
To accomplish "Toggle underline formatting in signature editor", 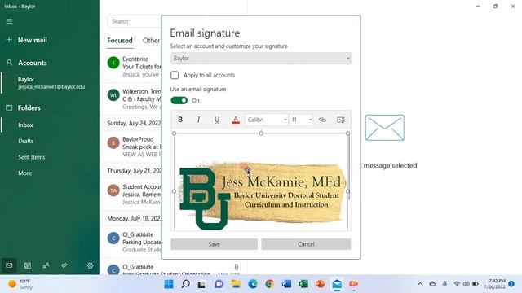I will coord(217,120).
